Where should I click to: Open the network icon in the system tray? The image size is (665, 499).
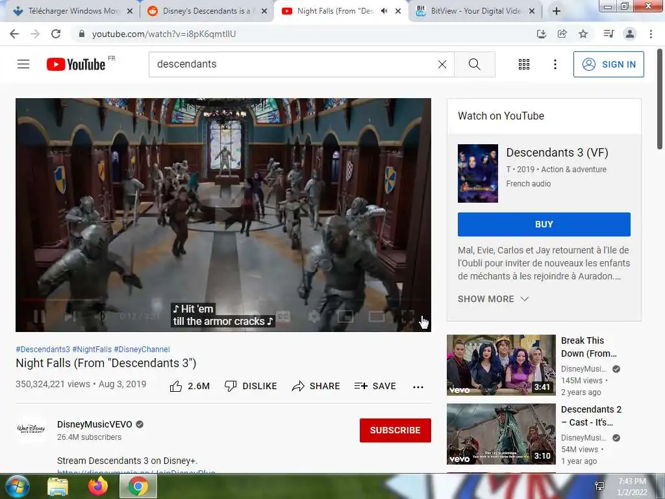pos(599,486)
